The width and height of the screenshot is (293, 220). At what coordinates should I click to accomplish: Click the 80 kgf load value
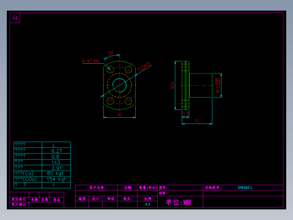pyautogui.click(x=55, y=173)
